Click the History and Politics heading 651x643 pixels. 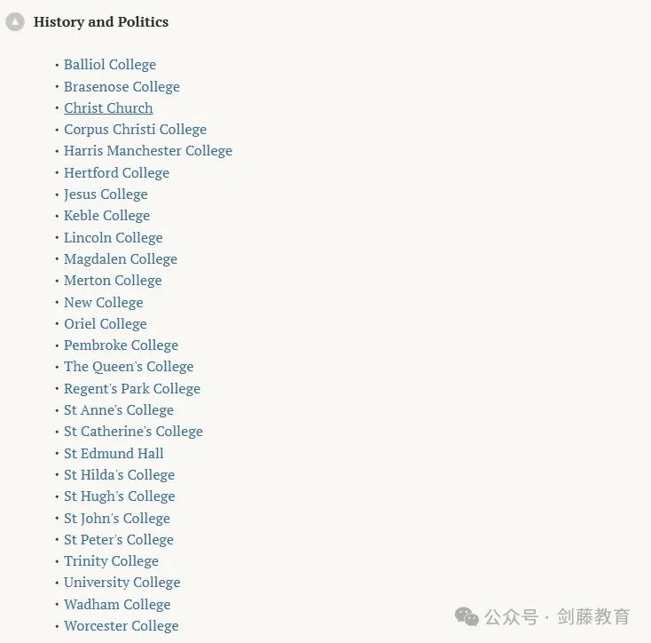(100, 22)
